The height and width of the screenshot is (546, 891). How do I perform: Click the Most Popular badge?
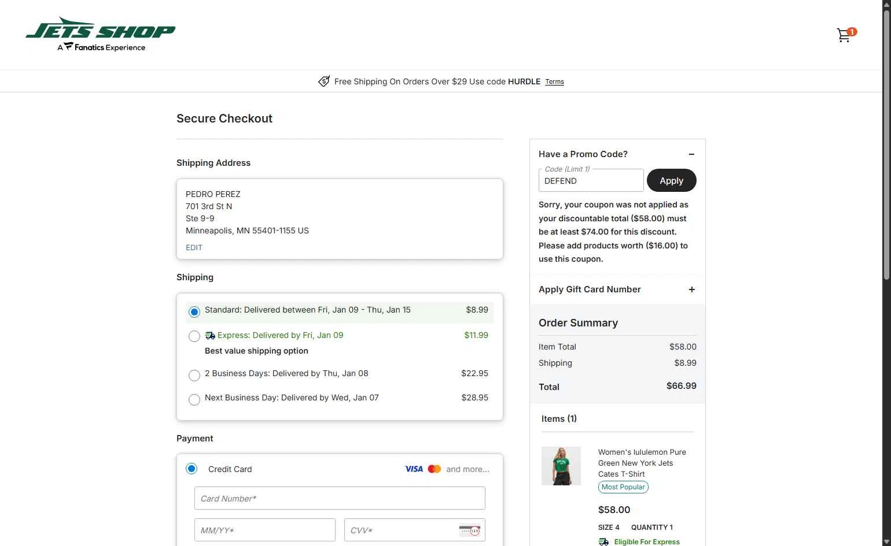(x=623, y=487)
